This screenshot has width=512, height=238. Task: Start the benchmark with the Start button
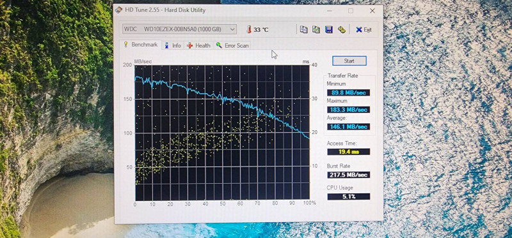click(x=349, y=61)
